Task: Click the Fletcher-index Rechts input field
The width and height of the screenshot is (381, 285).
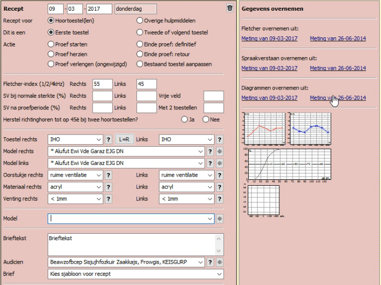Action: [x=102, y=84]
